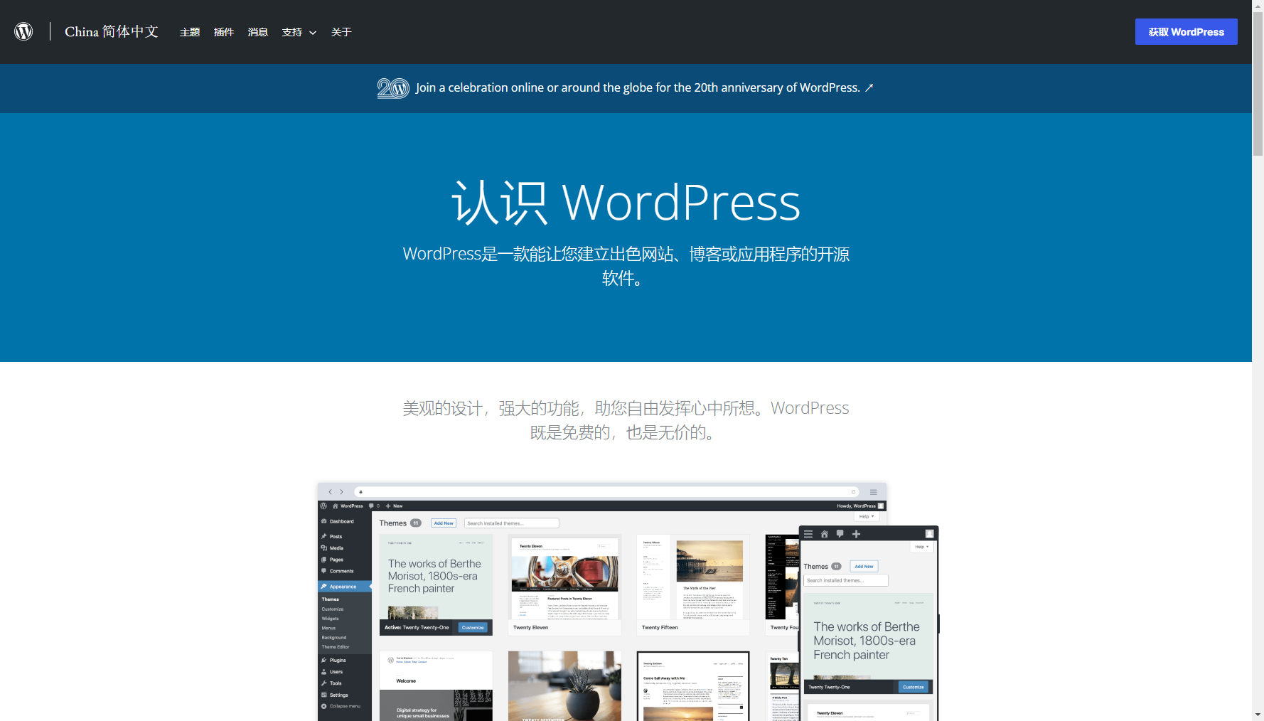Image resolution: width=1264 pixels, height=721 pixels.
Task: Click the Add New button in mobile mockup
Action: (864, 567)
